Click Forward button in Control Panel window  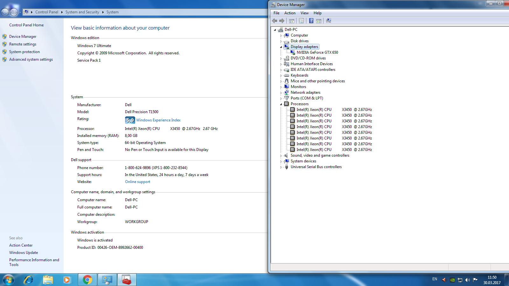(x=14, y=12)
